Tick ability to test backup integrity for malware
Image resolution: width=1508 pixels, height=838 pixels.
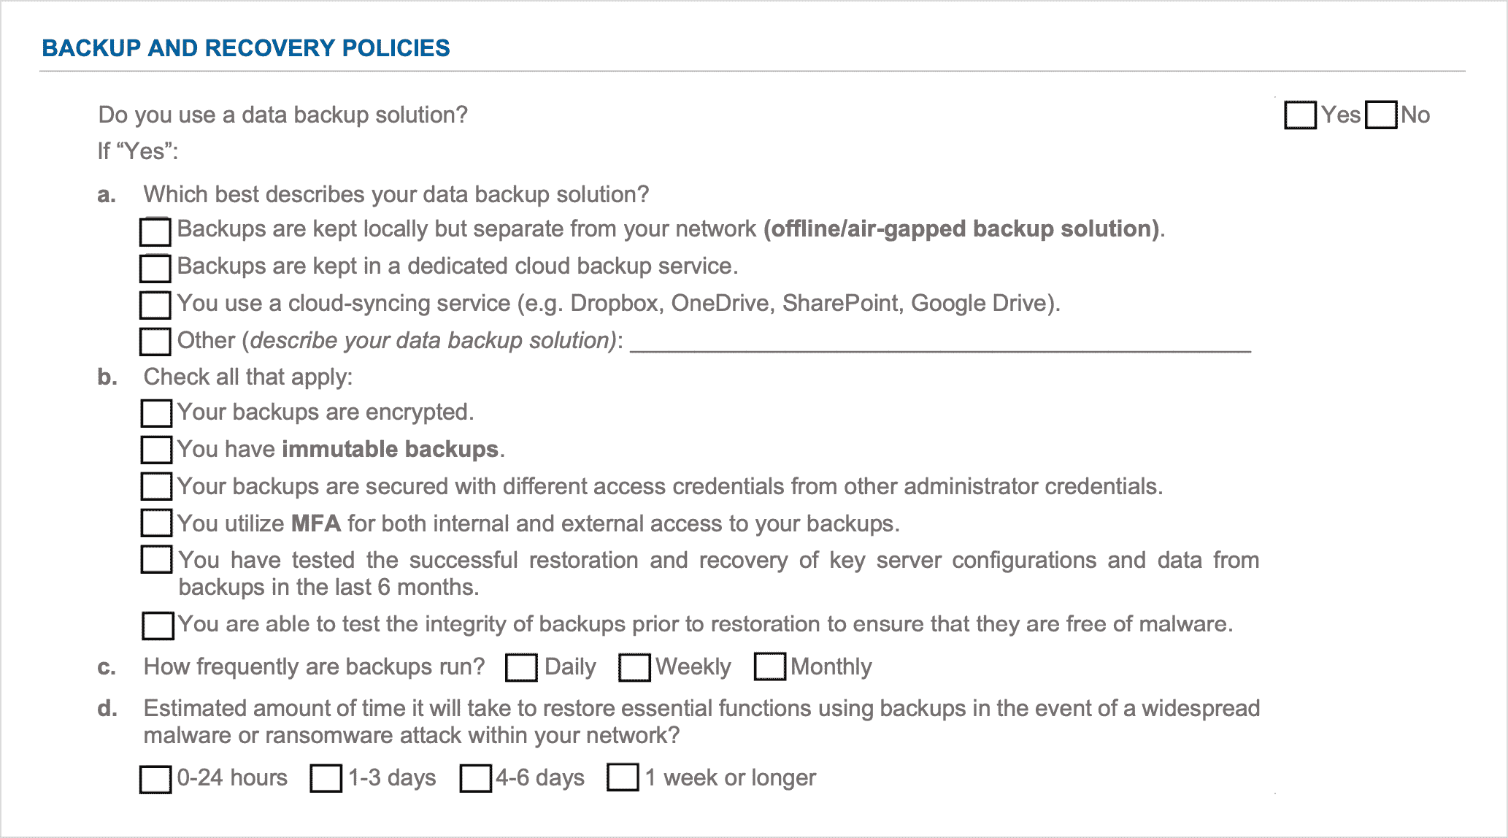coord(158,626)
